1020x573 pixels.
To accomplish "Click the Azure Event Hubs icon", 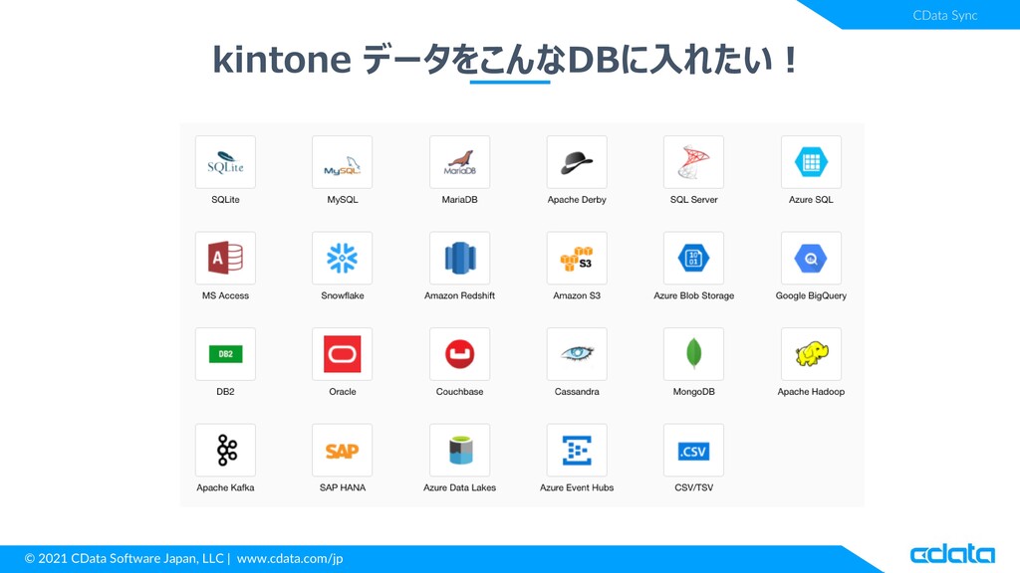I will [x=577, y=451].
